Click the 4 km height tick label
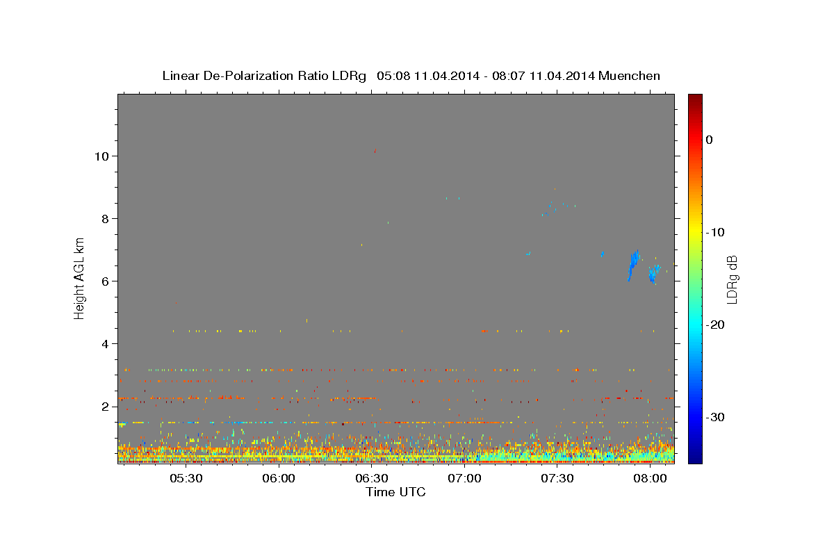 click(105, 343)
